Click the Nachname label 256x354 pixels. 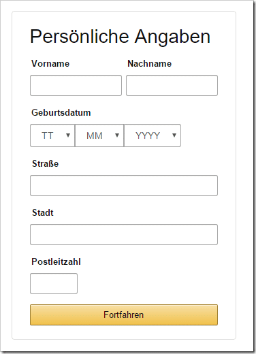pos(150,63)
